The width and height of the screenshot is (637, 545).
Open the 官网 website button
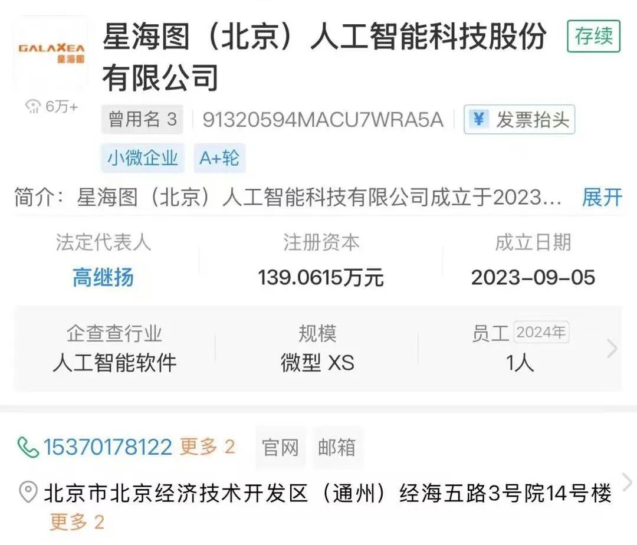pyautogui.click(x=280, y=448)
